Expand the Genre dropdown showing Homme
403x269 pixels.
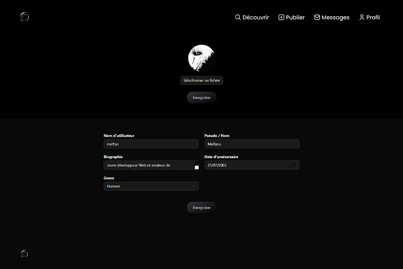(151, 186)
